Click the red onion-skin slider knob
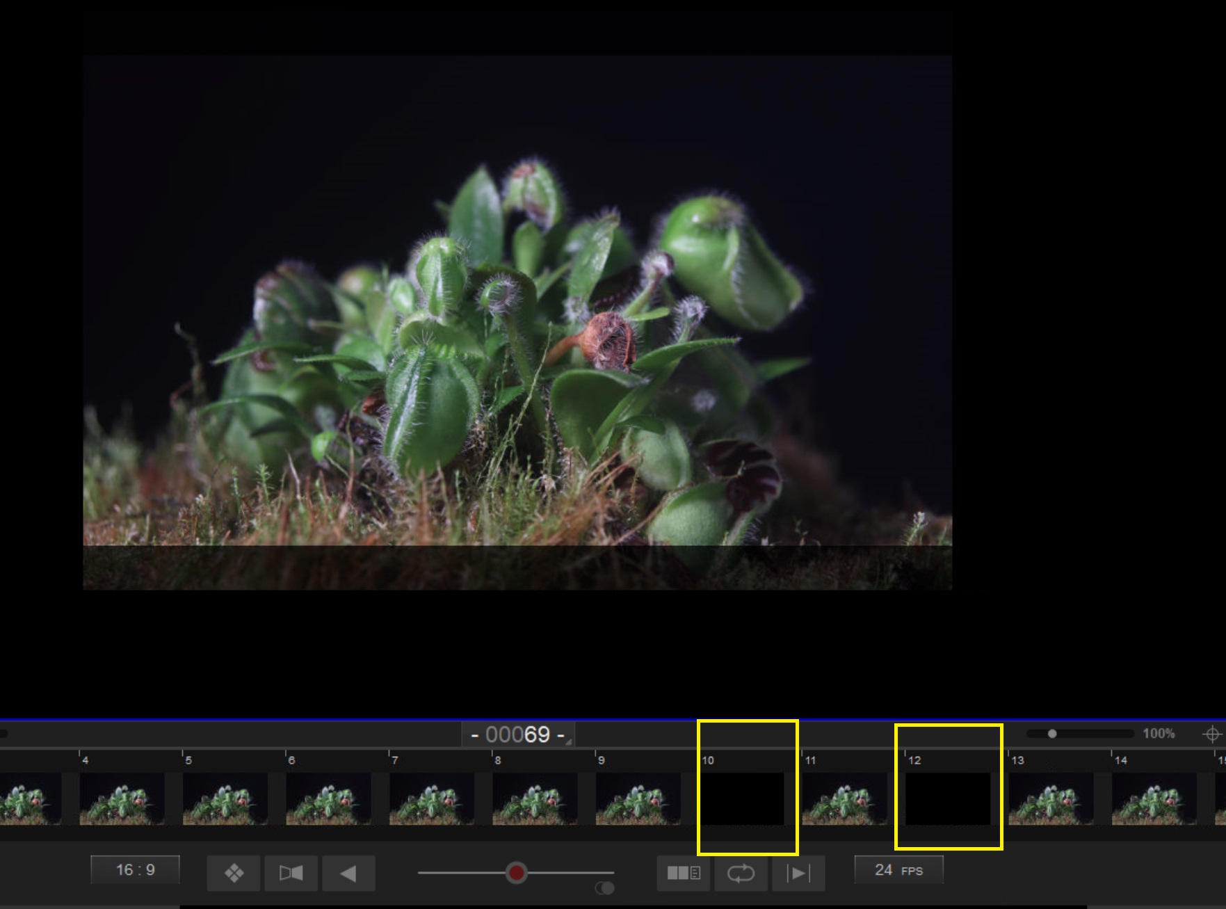The image size is (1226, 909). pyautogui.click(x=516, y=872)
